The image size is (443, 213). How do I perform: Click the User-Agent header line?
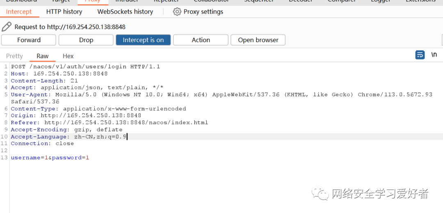221,95
